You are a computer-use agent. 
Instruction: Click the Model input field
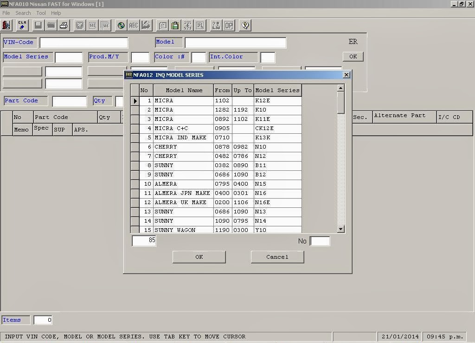(x=235, y=43)
